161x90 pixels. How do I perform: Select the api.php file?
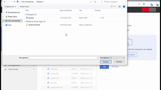pos(31,18)
